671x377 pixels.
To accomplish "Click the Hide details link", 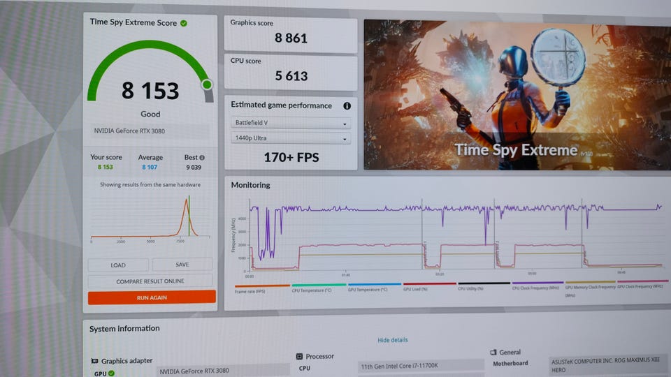I will 392,340.
